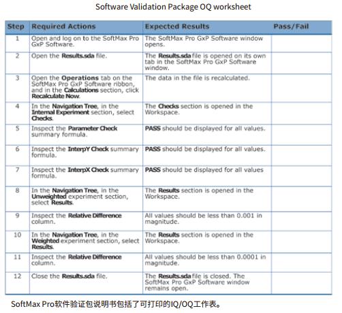Click the Pass/Fail cell for step 5
342x313 pixels.
click(302, 134)
